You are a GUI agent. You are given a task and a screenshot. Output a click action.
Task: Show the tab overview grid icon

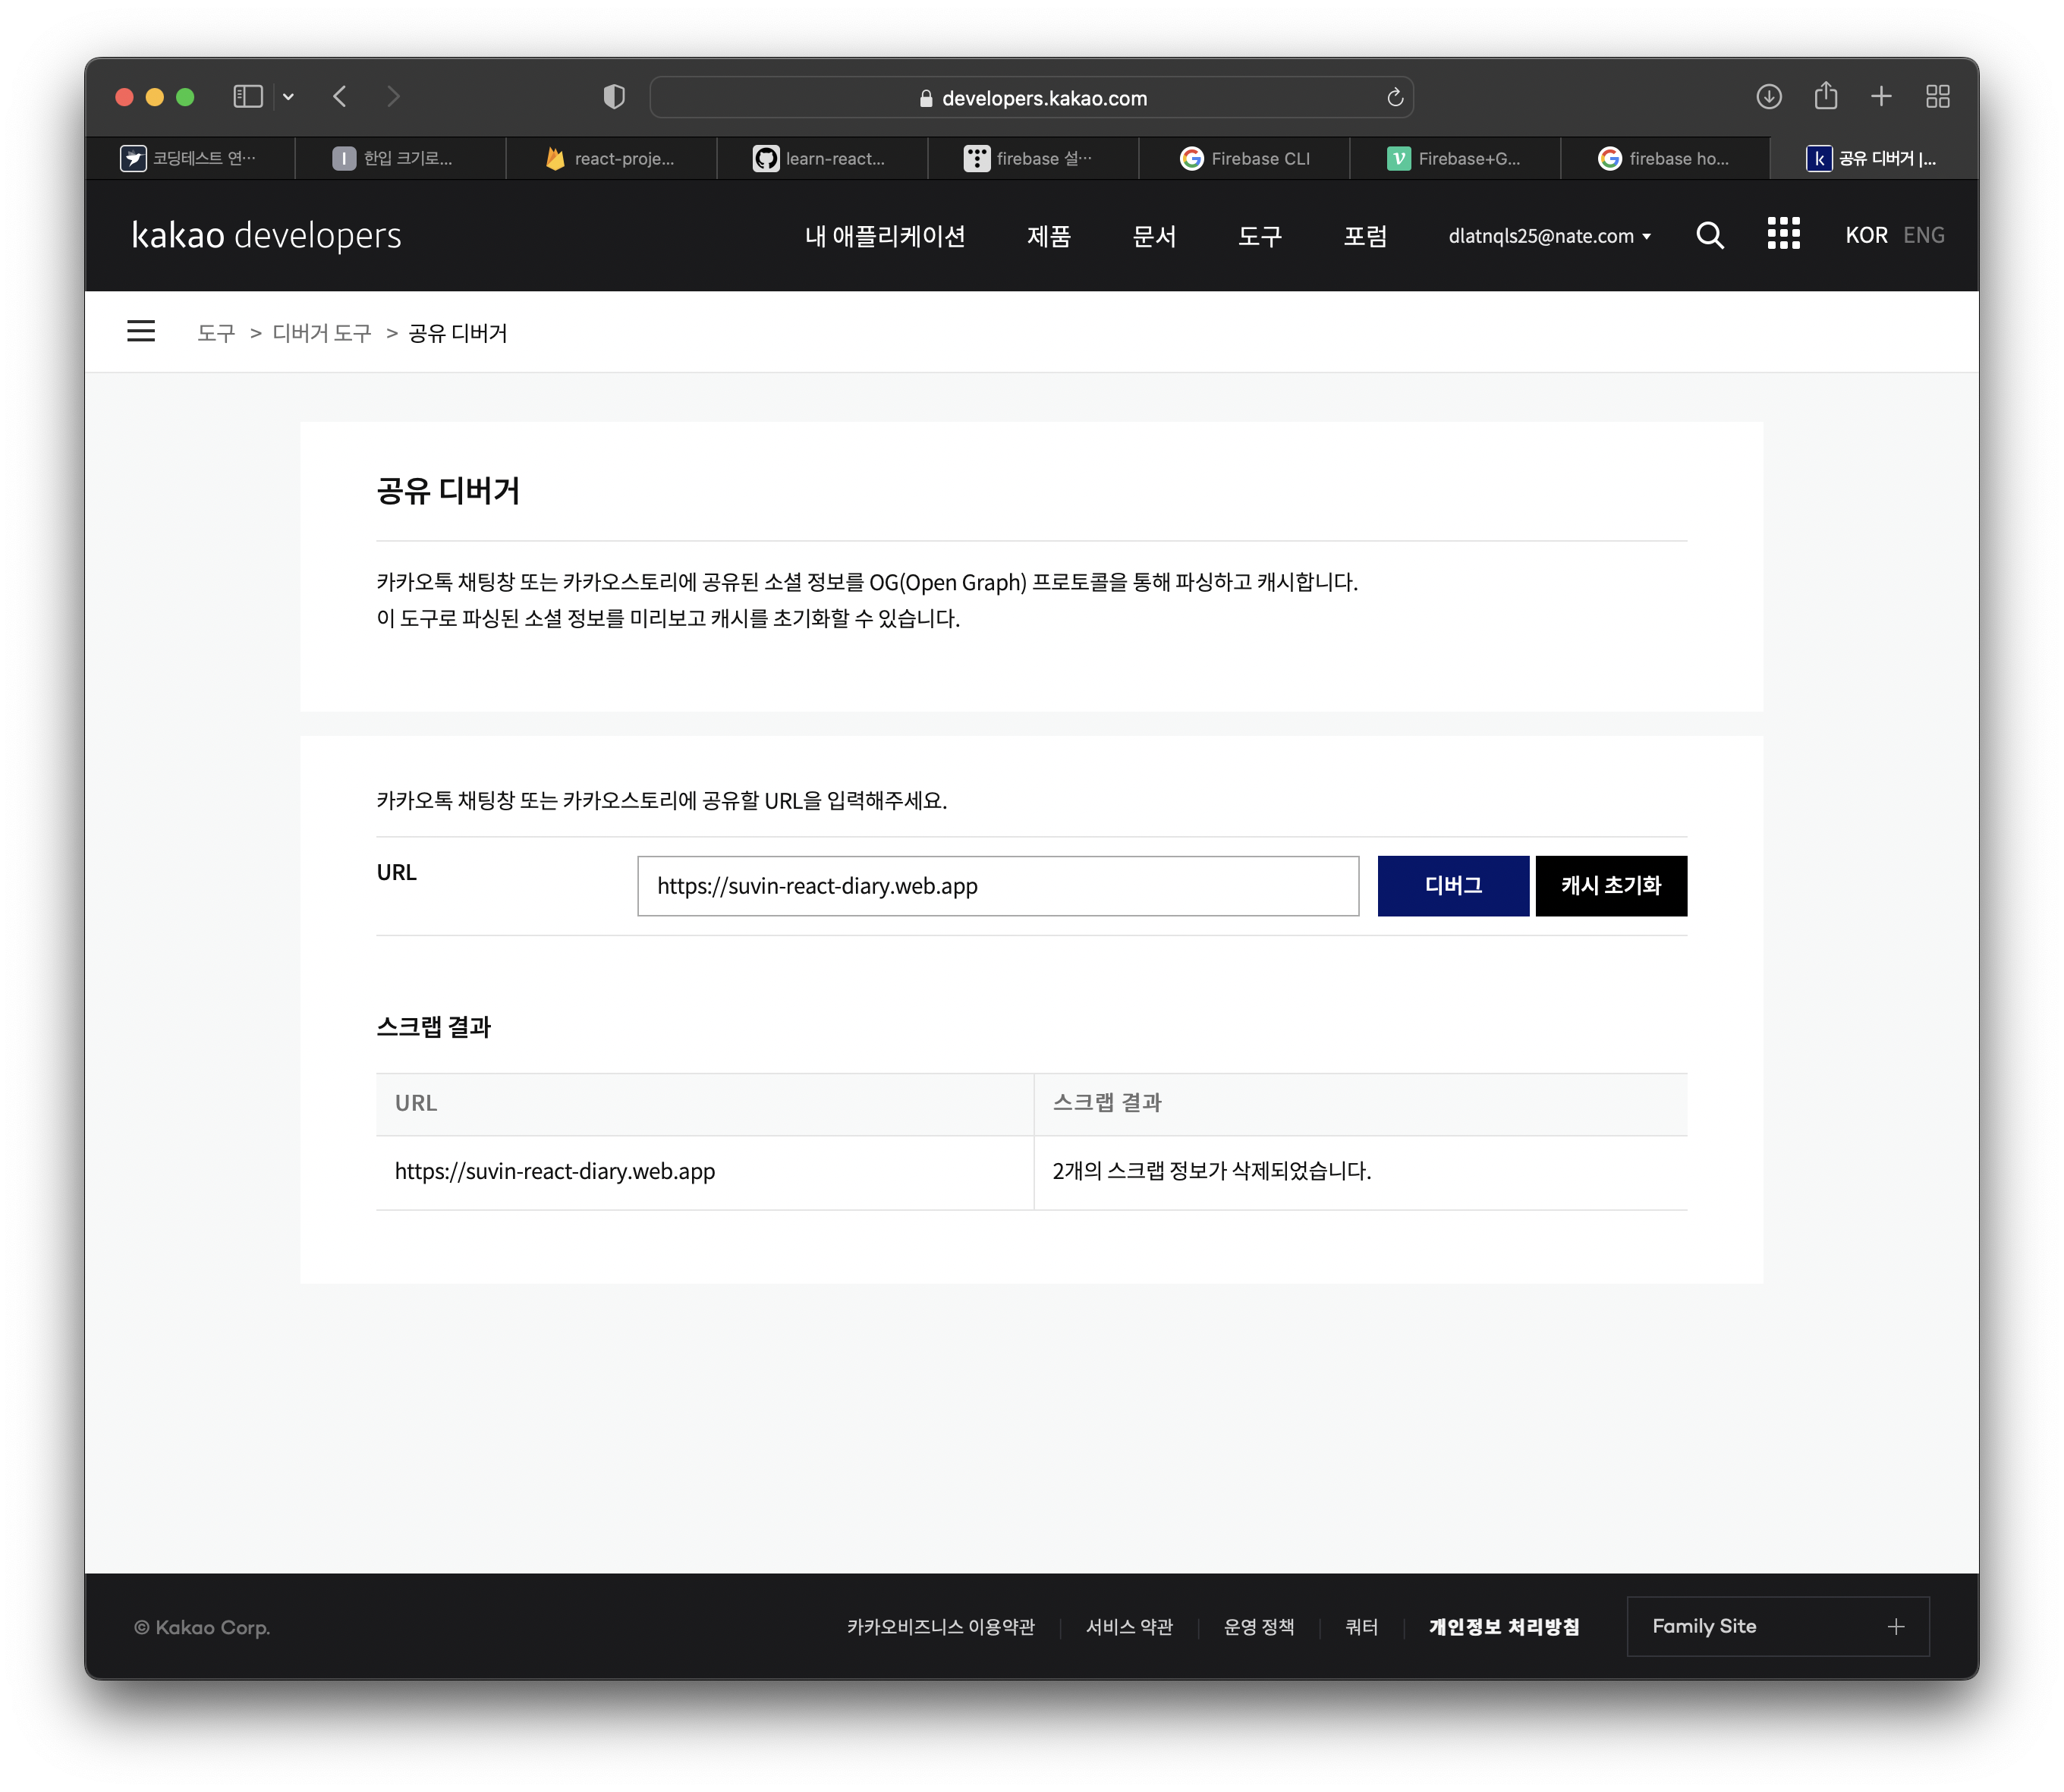tap(1938, 97)
